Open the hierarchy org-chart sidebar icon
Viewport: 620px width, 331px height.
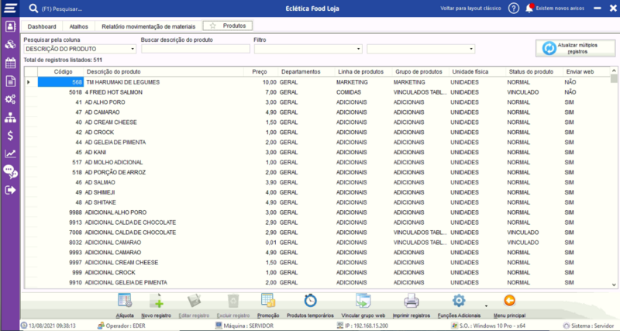pyautogui.click(x=10, y=118)
